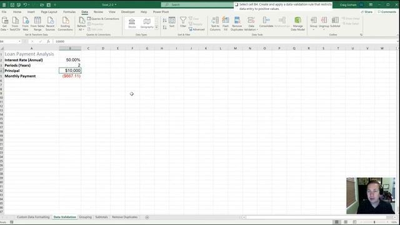Click the Subtotal button

[x=335, y=22]
